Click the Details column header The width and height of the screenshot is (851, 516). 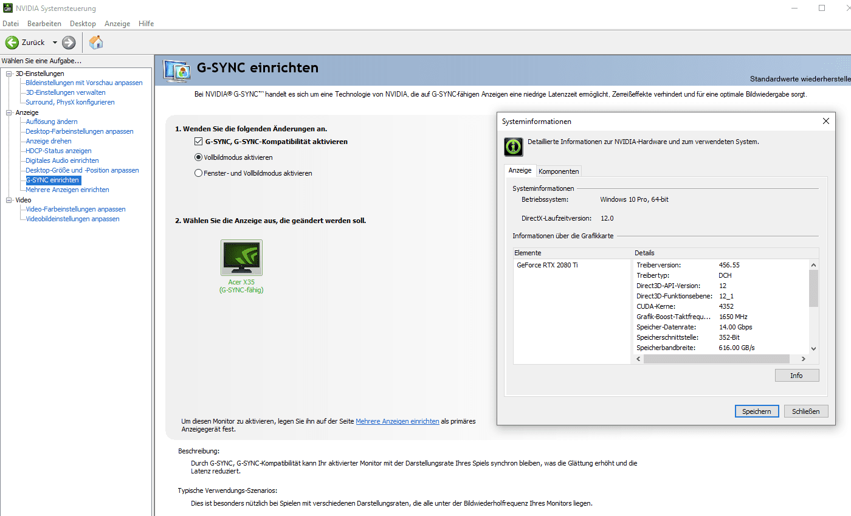(726, 253)
